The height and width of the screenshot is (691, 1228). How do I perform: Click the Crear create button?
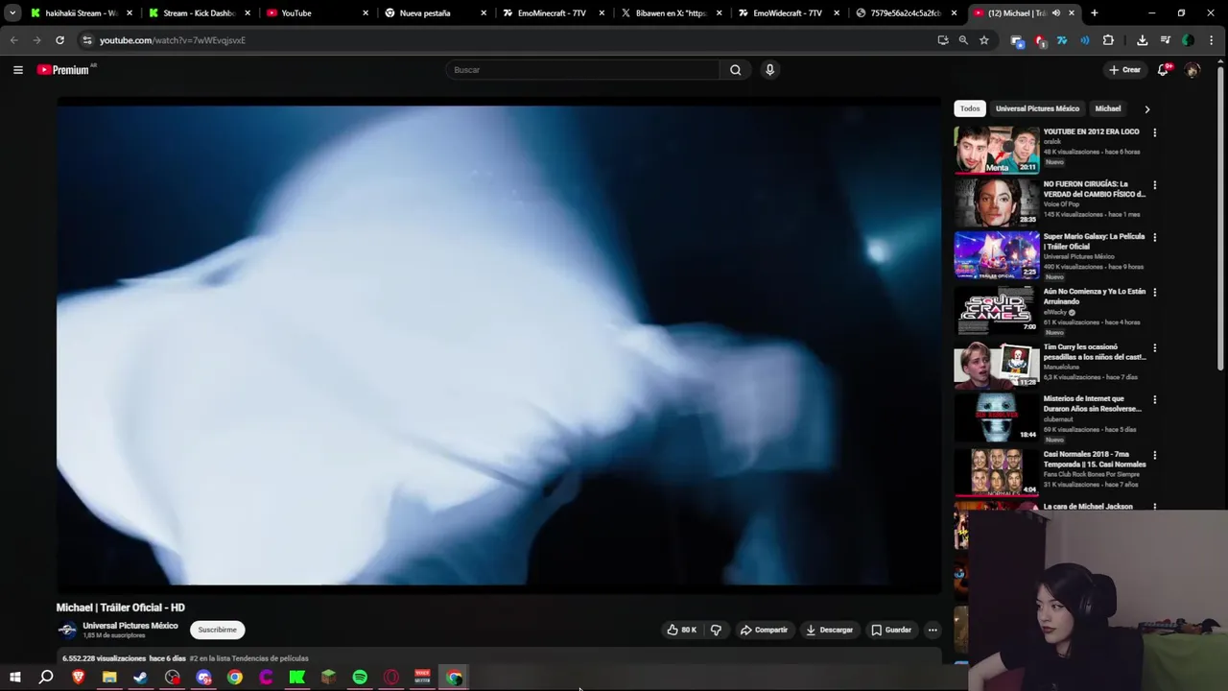(x=1124, y=70)
